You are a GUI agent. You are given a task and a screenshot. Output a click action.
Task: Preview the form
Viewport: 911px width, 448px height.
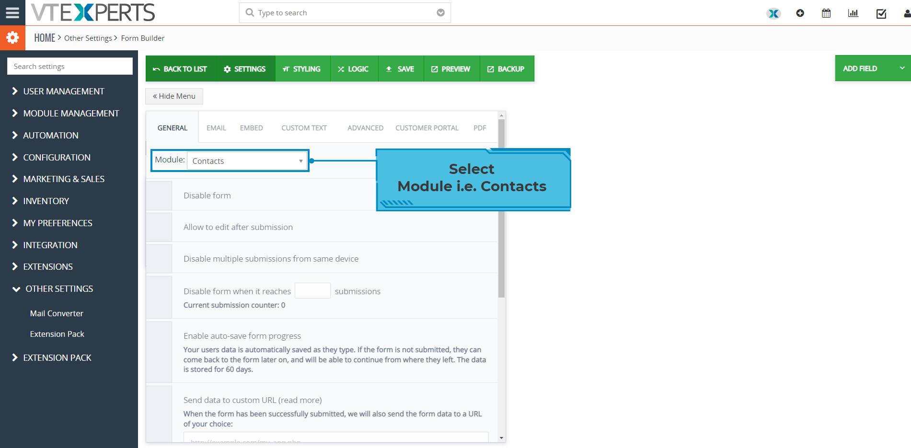(451, 69)
